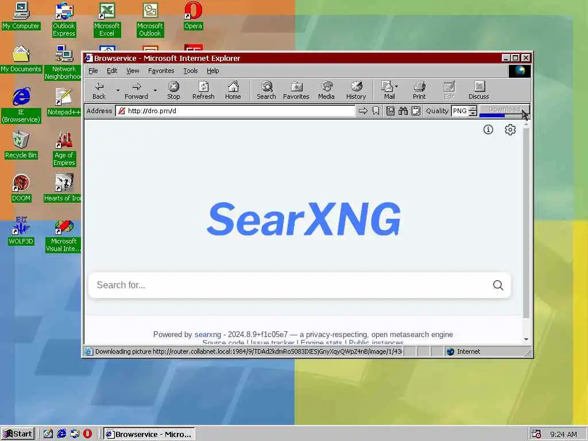Screen dimensions: 588x441
Task: Select Microsoft Outlook desktop icon
Action: click(x=150, y=20)
